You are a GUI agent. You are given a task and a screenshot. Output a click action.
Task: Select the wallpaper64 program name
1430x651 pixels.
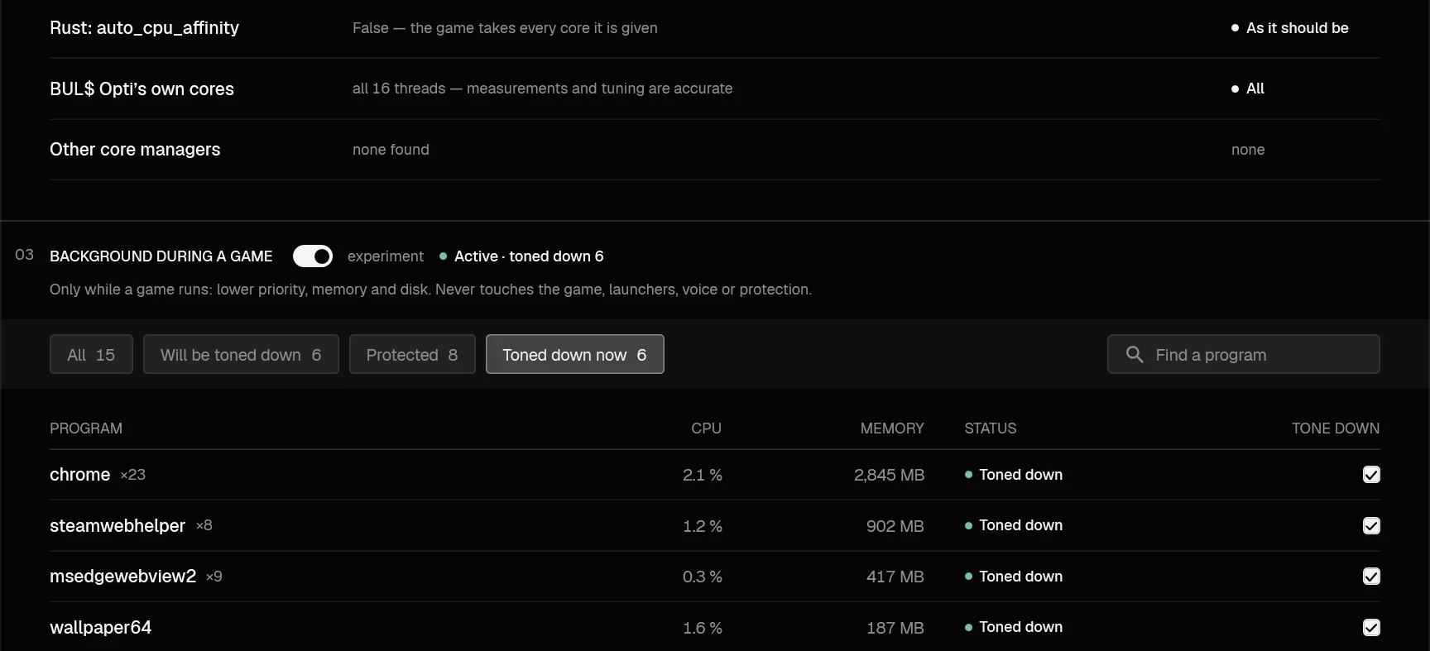(101, 628)
